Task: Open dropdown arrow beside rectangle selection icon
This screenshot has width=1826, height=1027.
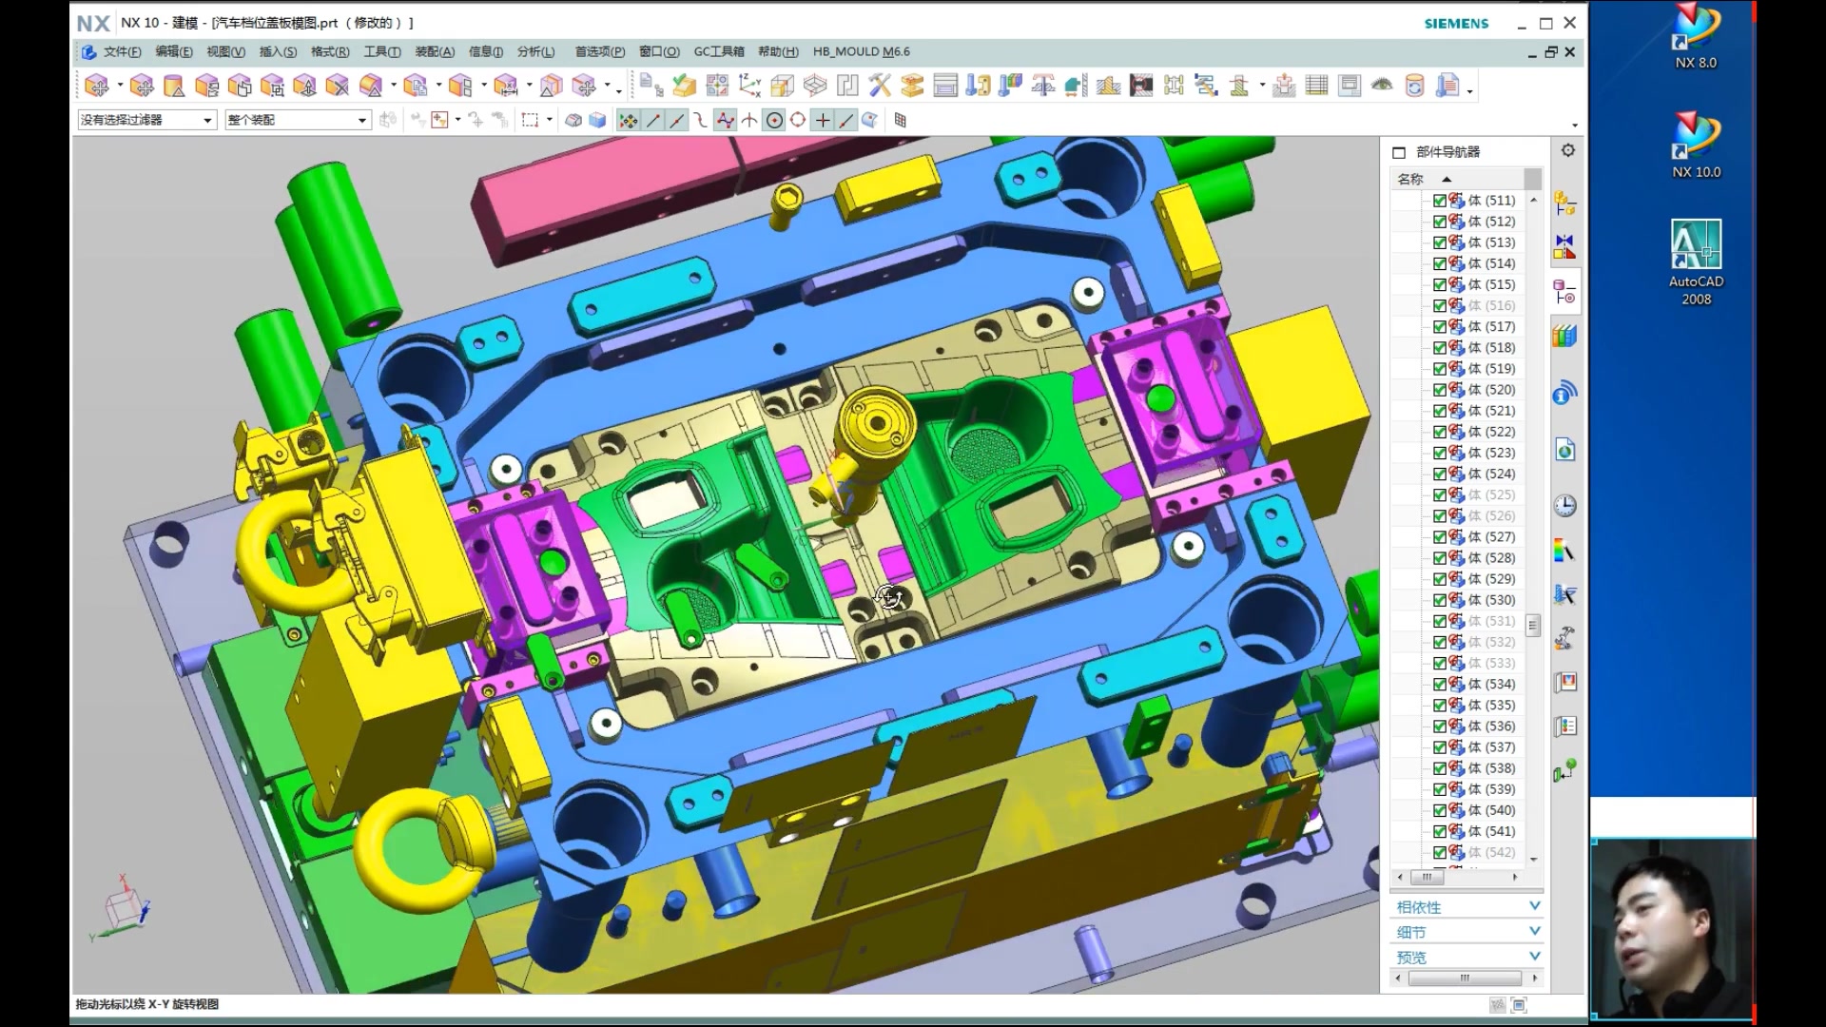Action: pos(550,120)
